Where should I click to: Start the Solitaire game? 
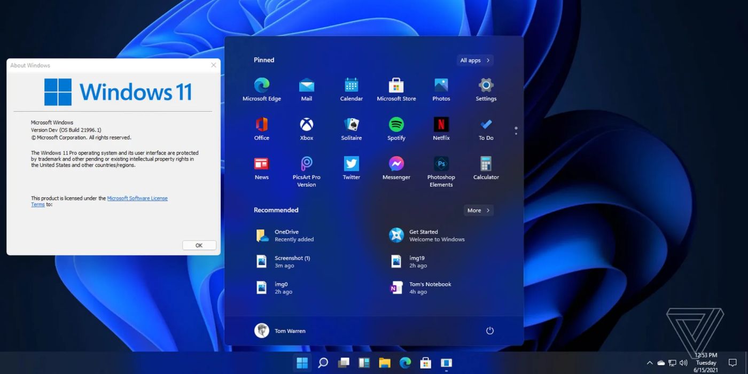click(x=351, y=127)
